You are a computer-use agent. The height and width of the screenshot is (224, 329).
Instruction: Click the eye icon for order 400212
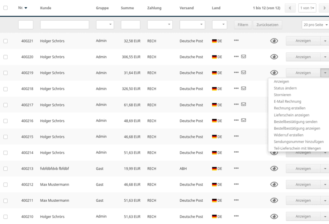coord(274,184)
